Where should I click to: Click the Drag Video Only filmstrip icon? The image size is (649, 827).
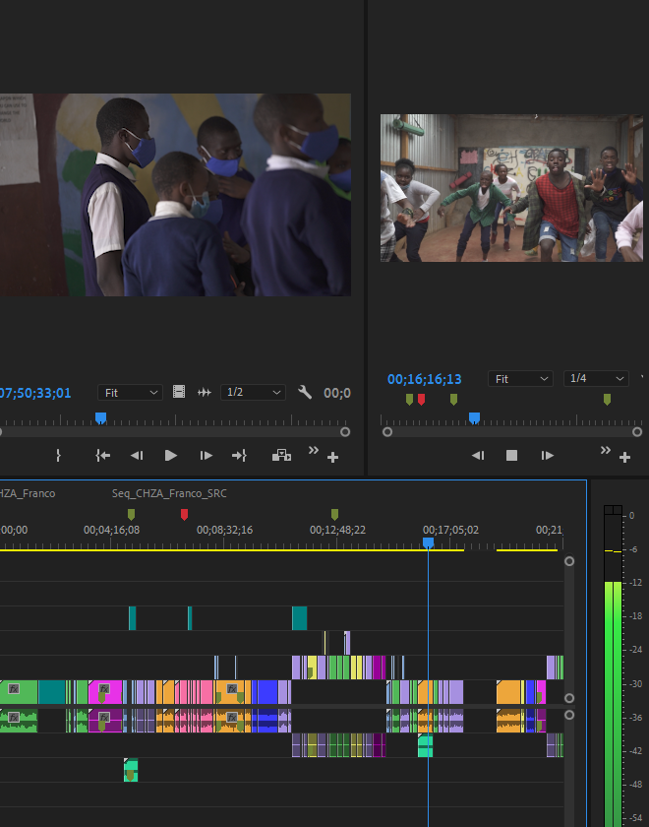coord(179,392)
